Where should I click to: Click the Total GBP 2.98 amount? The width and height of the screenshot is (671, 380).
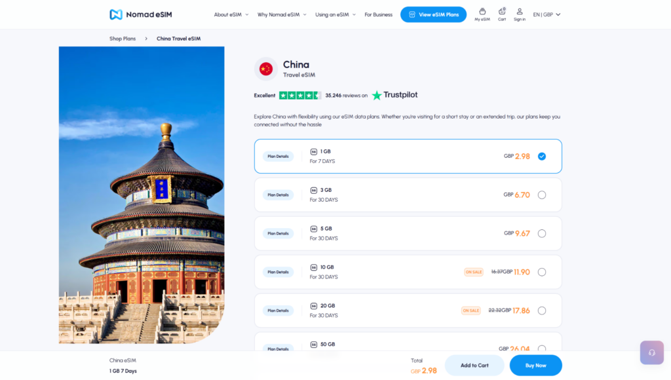[424, 371]
